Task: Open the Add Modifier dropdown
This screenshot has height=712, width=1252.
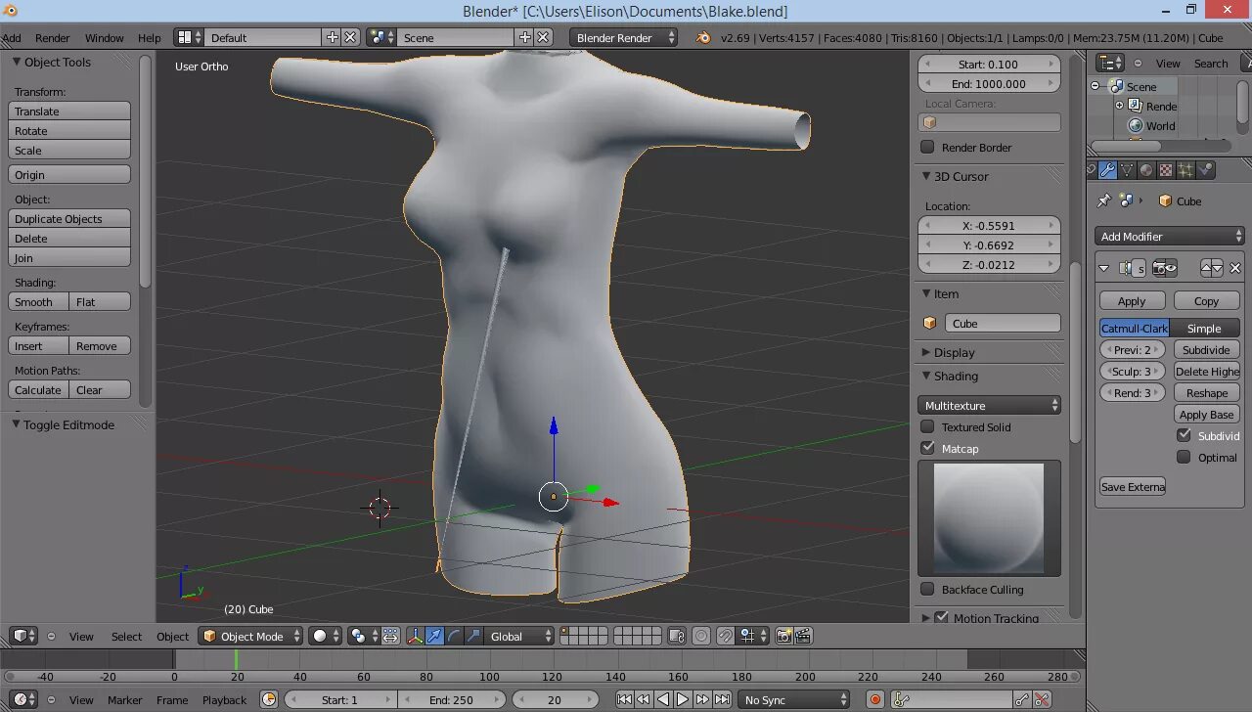Action: click(1170, 236)
